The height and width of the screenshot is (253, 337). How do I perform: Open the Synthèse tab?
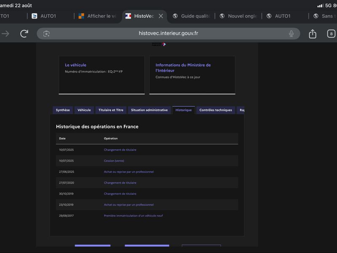point(63,110)
